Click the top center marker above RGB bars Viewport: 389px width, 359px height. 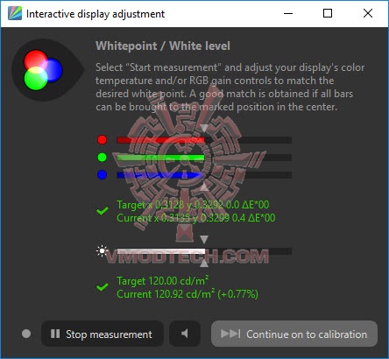click(204, 128)
